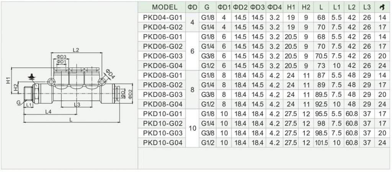Select the PKD04-G01 model cell
Screen dimensions: 392x172
coord(162,18)
